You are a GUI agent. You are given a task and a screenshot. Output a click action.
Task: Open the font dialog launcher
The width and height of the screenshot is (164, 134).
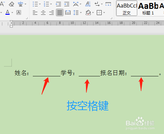pos(27,18)
